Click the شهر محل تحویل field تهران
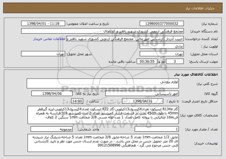The width and height of the screenshot is (226, 159). (43, 54)
